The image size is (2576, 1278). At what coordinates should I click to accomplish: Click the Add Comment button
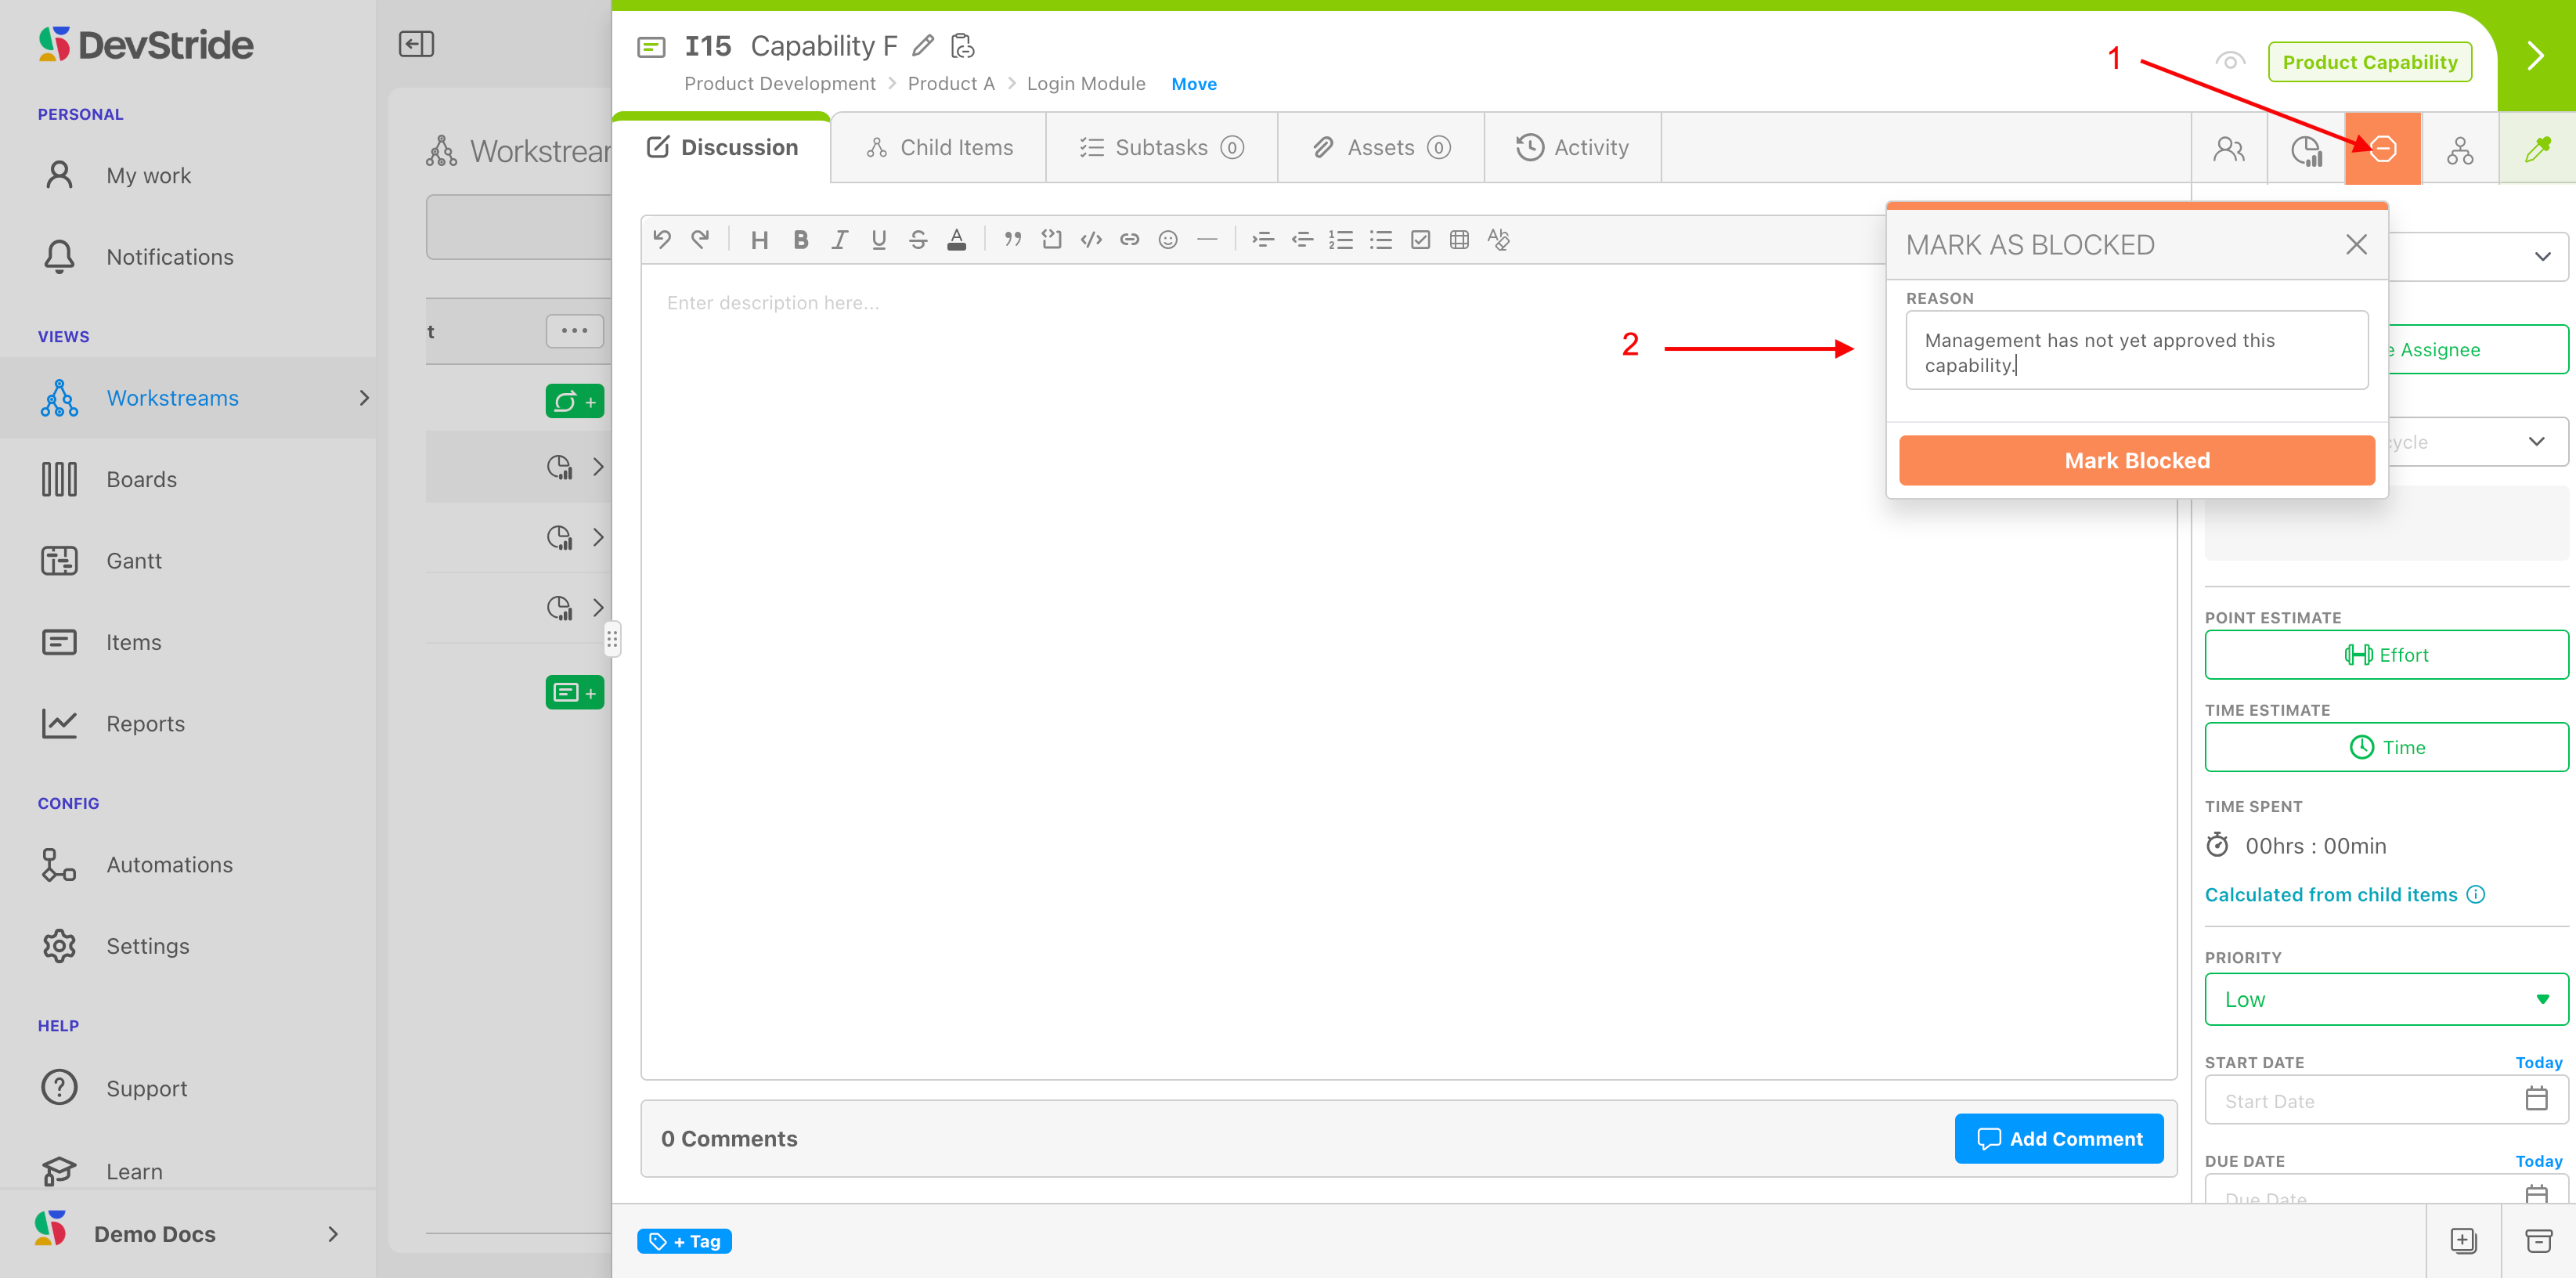pyautogui.click(x=2059, y=1138)
